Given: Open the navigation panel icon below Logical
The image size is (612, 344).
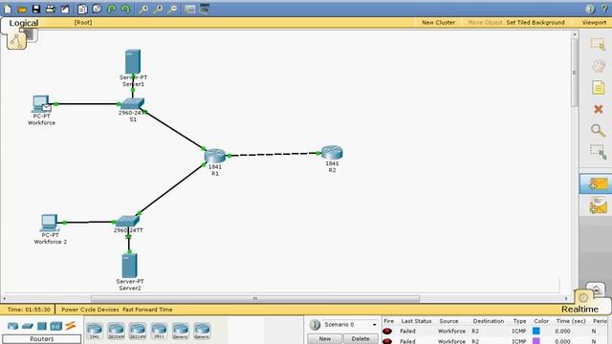Looking at the screenshot, I should tap(16, 41).
